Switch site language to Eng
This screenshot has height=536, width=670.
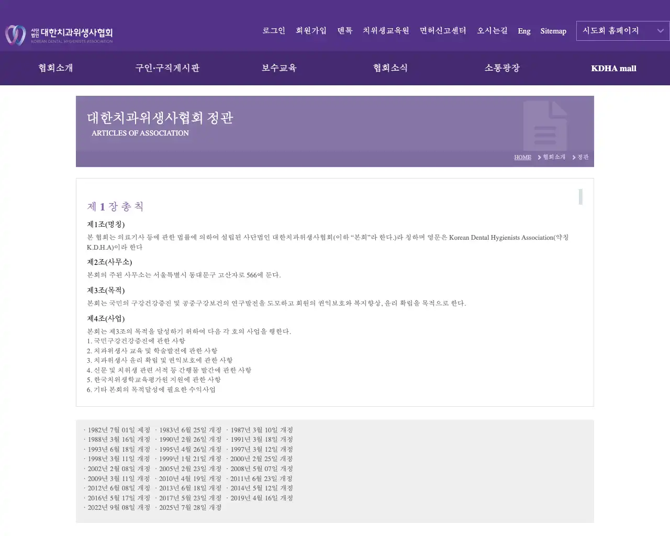524,31
